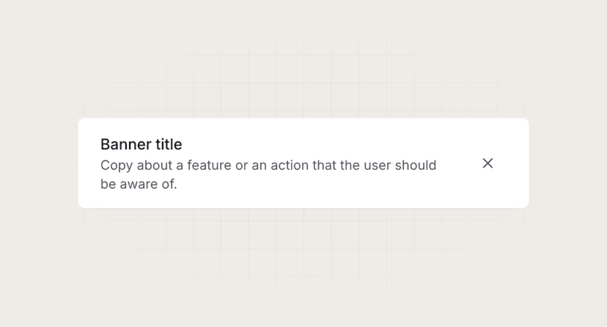The image size is (607, 327).
Task: Click the beige background left of the banner
Action: (37, 163)
